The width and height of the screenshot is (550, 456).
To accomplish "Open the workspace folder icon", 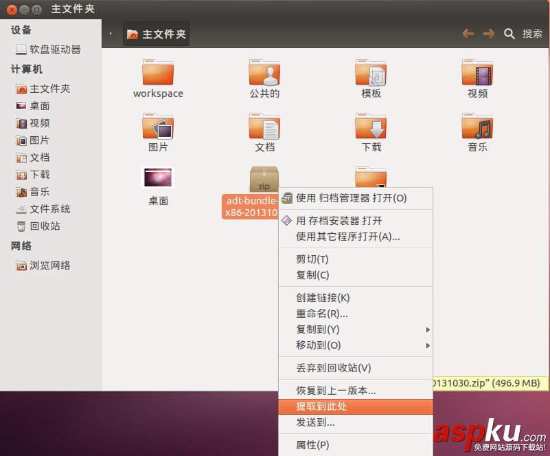I will point(158,72).
